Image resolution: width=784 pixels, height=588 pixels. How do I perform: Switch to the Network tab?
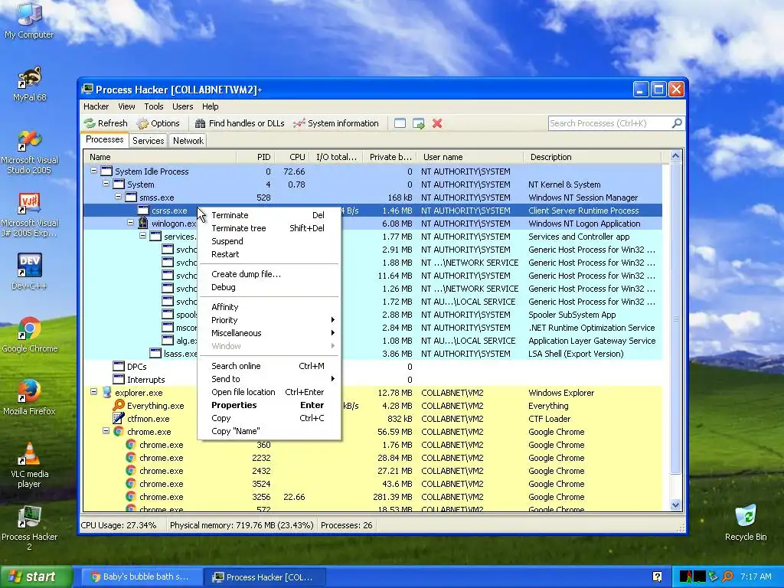point(188,141)
